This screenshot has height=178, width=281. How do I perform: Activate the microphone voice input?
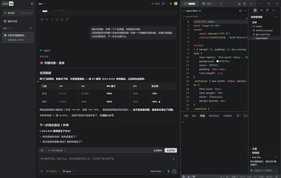coord(169,171)
